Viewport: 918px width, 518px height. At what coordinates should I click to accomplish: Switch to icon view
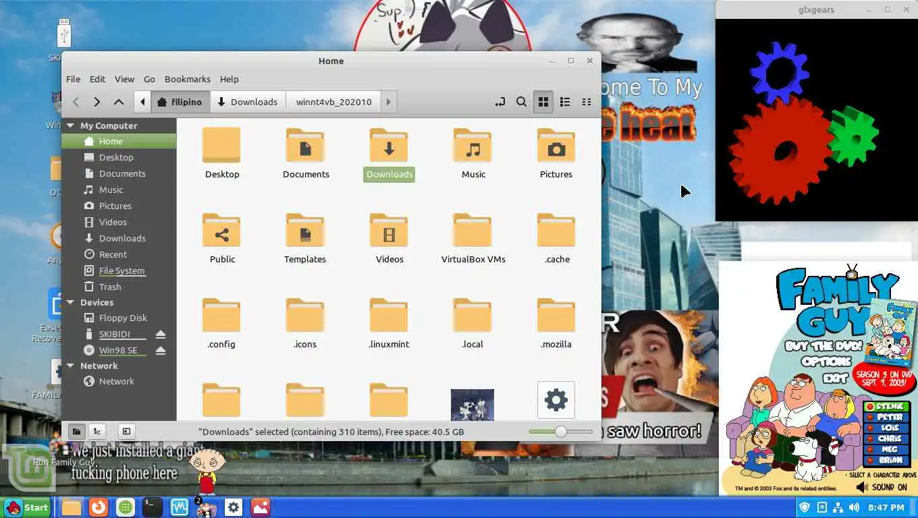pos(543,102)
